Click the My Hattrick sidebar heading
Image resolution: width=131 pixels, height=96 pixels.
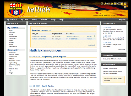(x=13, y=28)
